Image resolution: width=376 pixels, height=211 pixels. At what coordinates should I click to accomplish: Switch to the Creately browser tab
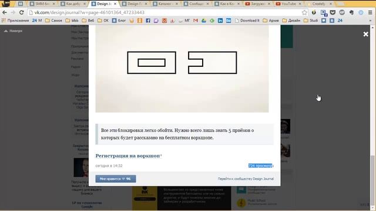click(x=319, y=4)
